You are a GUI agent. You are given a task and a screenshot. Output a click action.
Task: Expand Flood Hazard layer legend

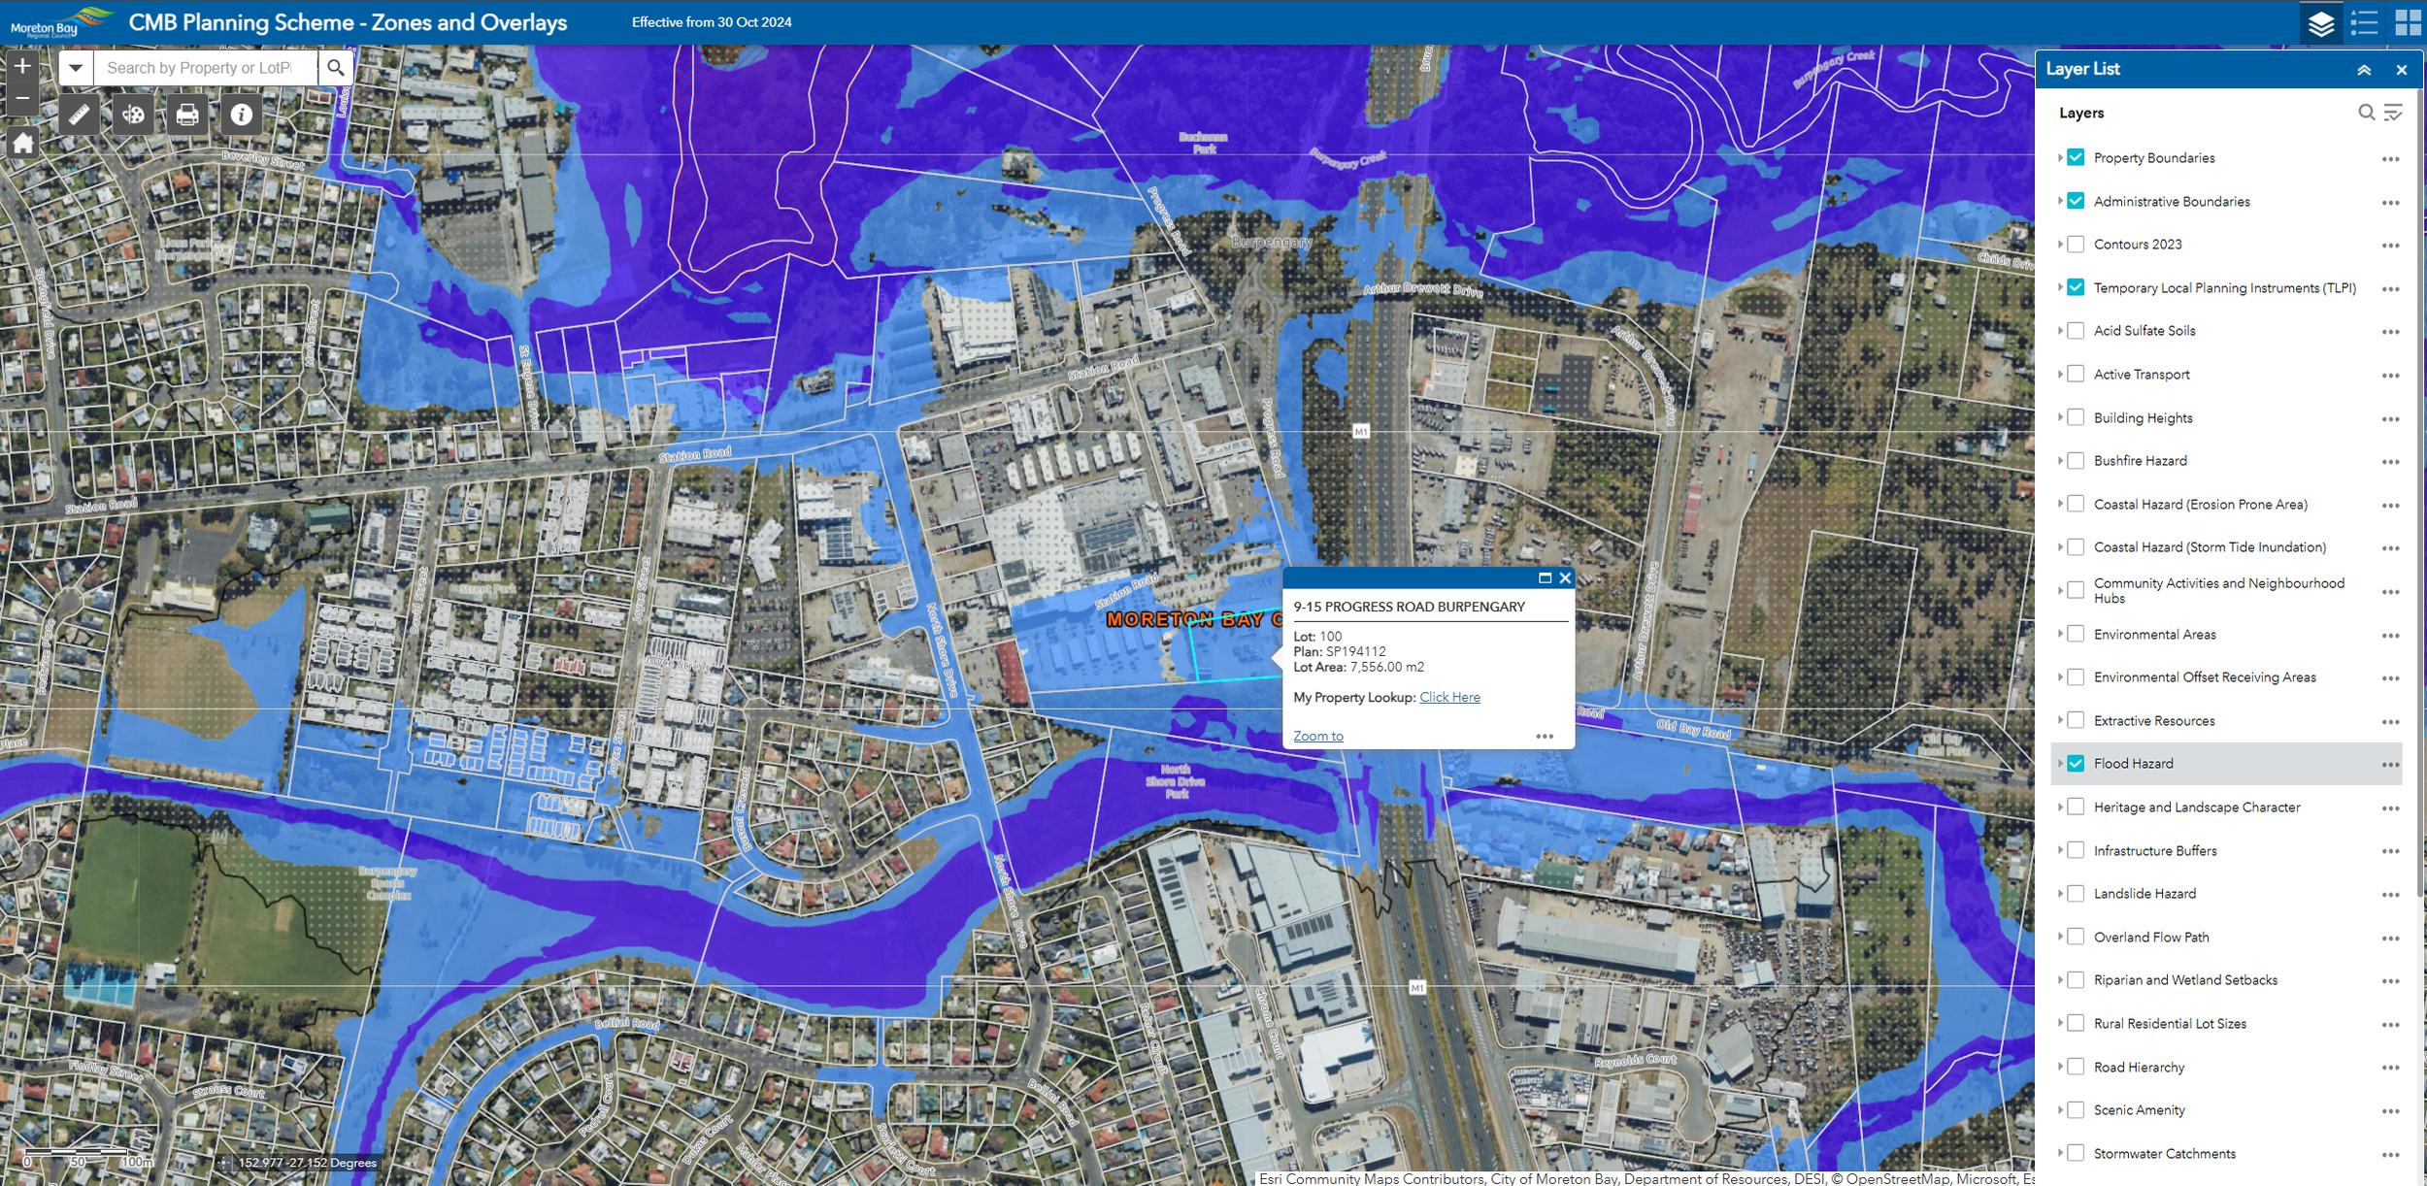pyautogui.click(x=2059, y=764)
